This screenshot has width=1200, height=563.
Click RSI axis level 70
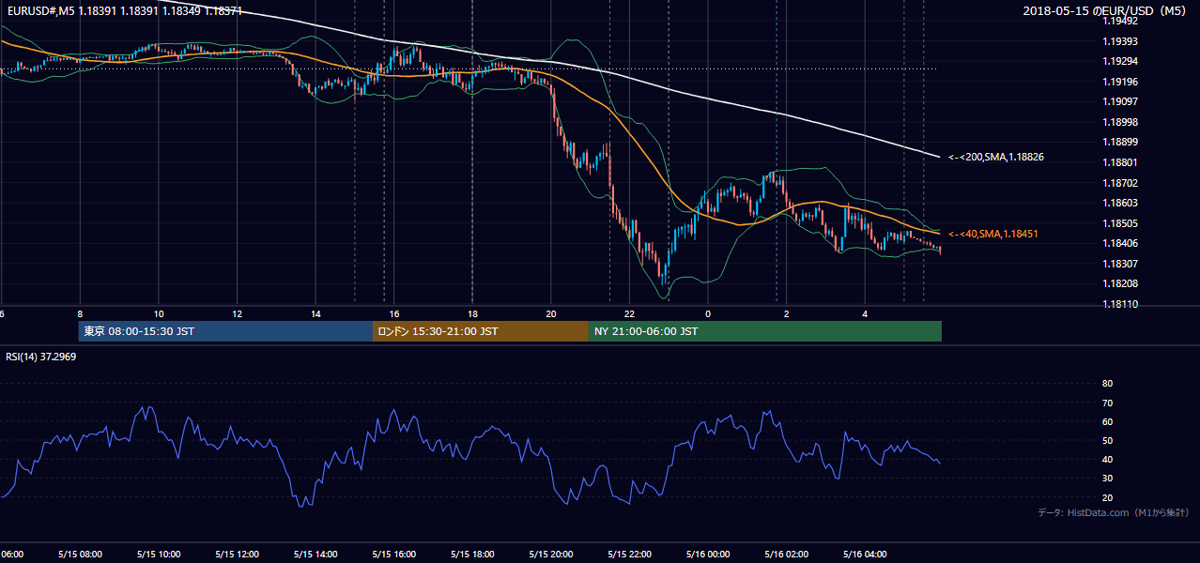[x=1107, y=403]
